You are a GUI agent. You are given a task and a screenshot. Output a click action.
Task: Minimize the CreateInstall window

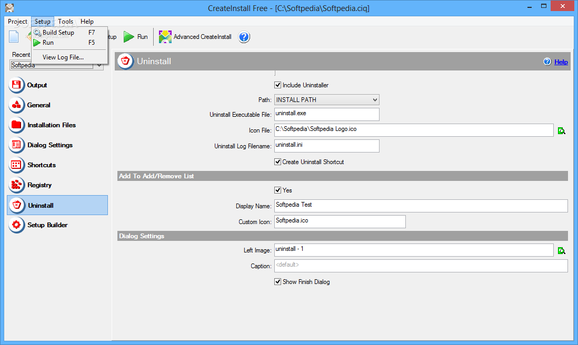[x=530, y=6]
